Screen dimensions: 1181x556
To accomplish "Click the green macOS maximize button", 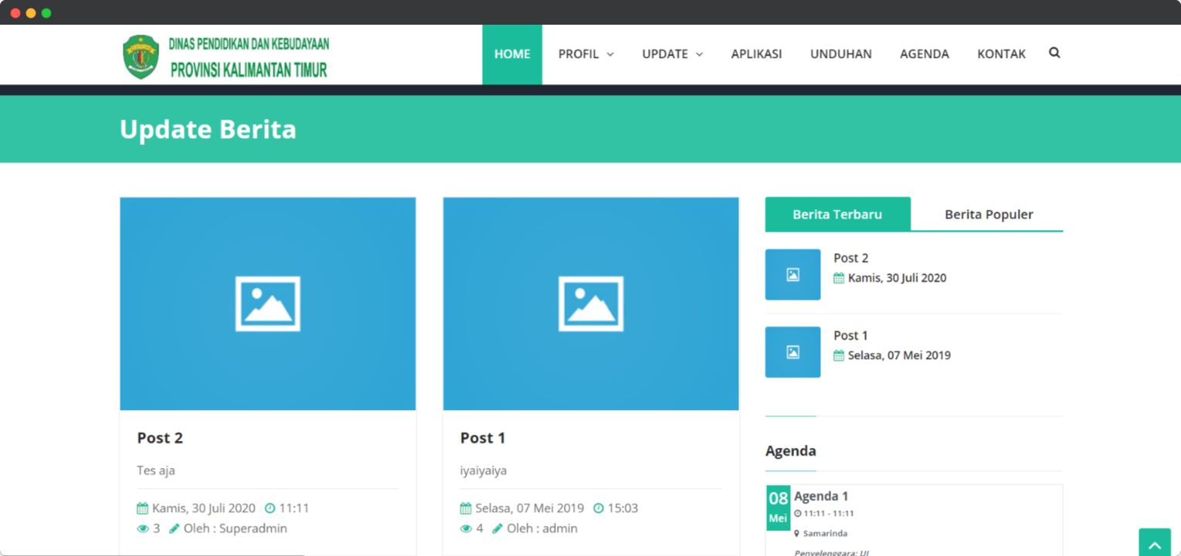I will click(x=46, y=13).
